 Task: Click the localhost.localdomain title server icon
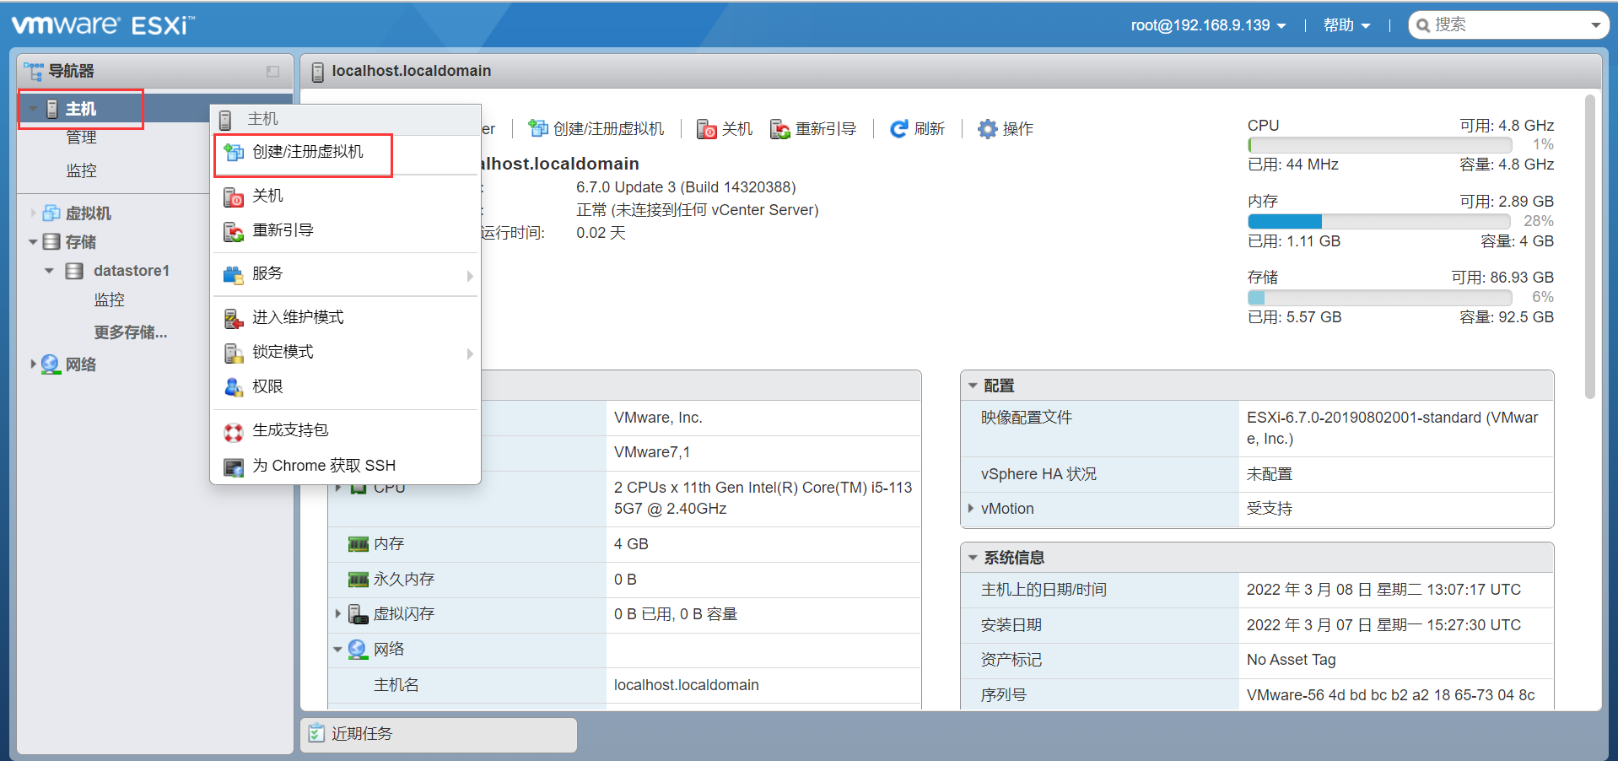click(x=318, y=72)
